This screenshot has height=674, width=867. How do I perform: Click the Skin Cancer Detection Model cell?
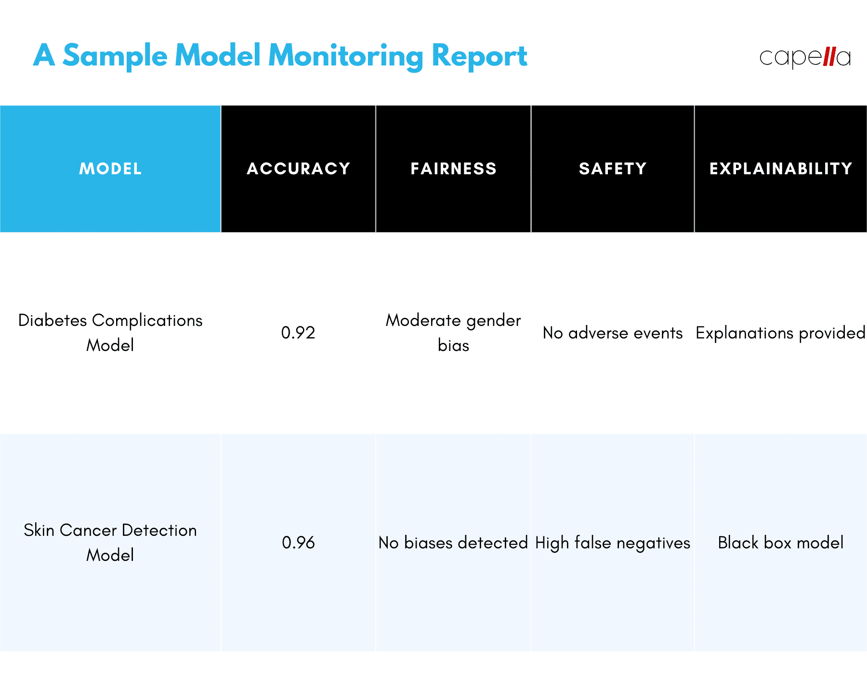(x=110, y=543)
